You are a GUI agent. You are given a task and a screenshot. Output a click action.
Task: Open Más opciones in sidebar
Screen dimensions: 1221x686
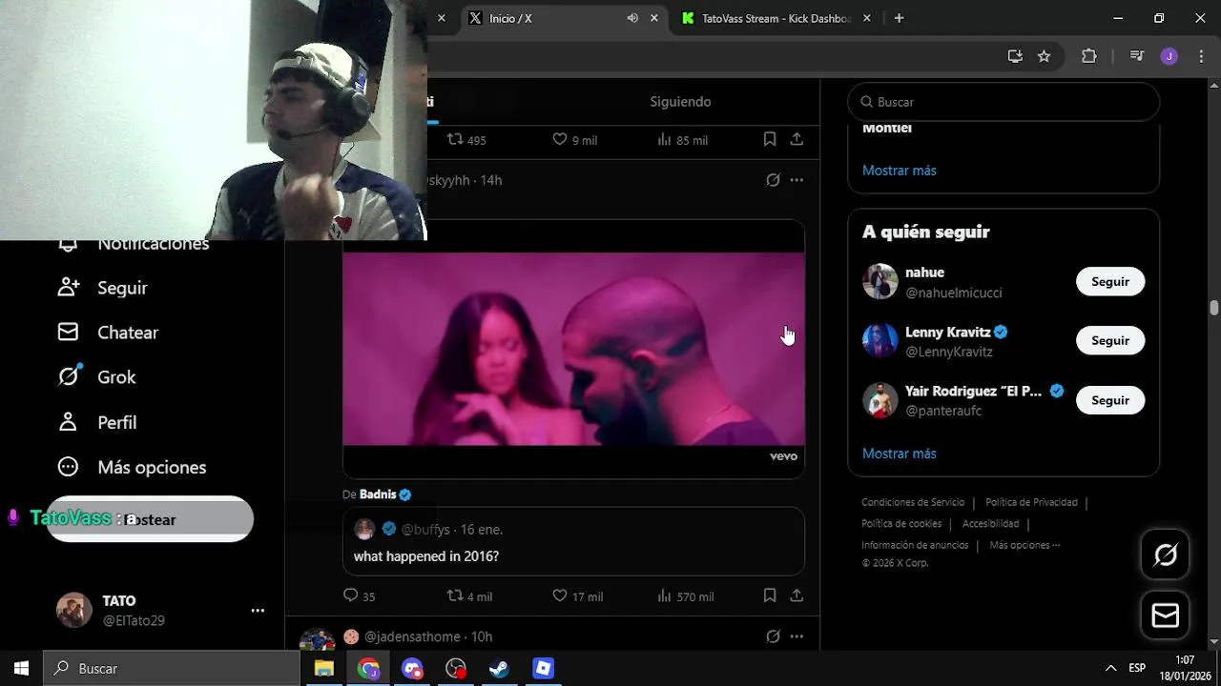point(132,467)
